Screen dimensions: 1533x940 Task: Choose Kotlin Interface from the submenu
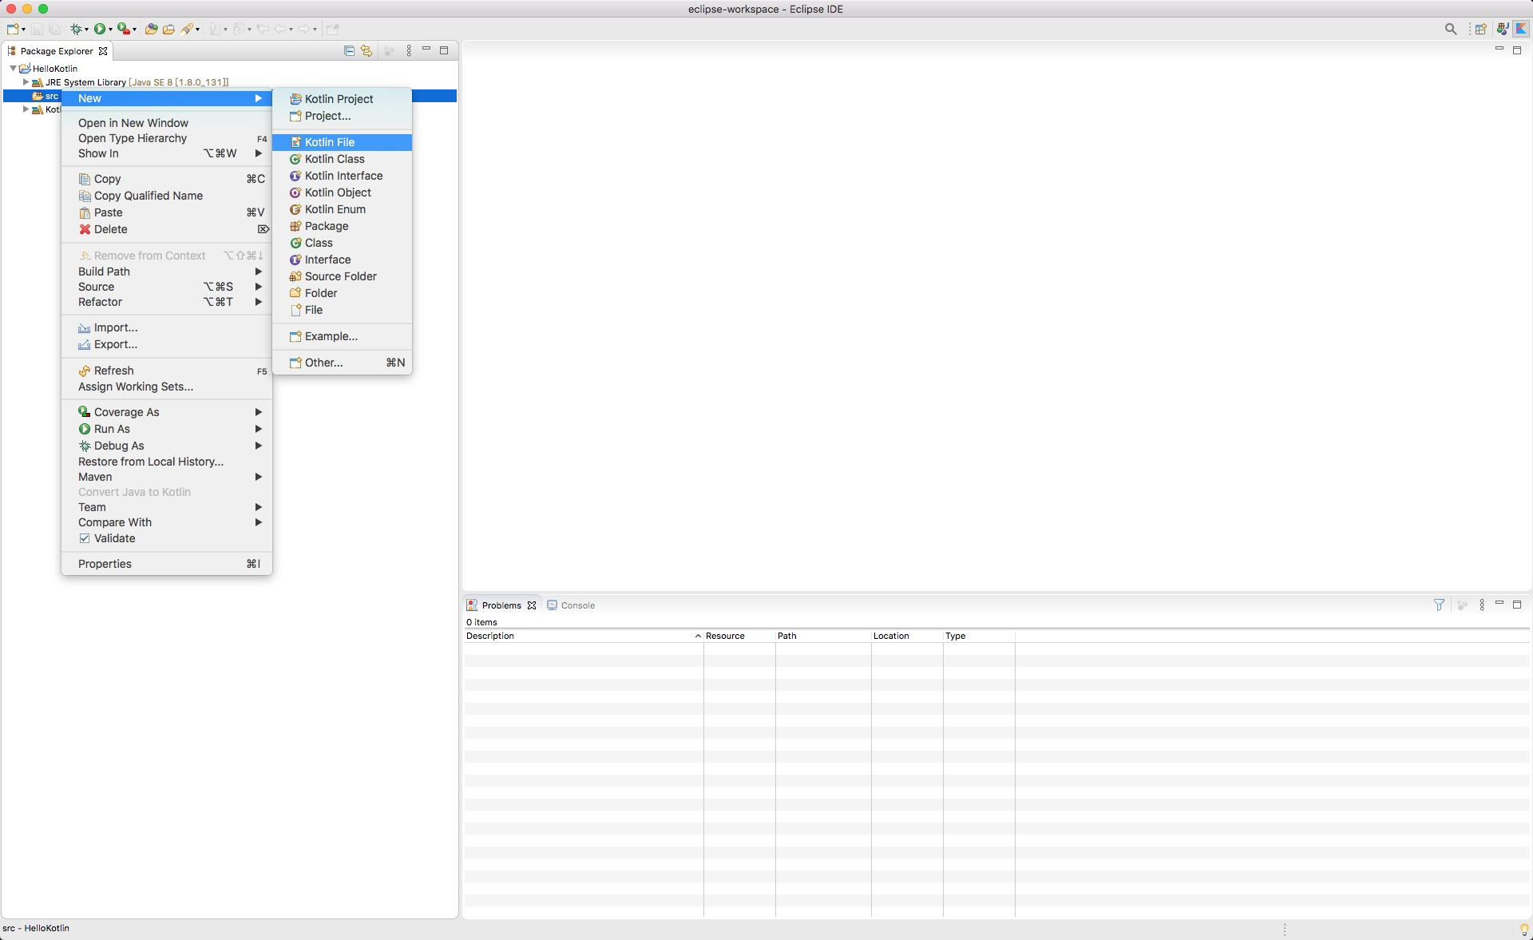tap(342, 176)
